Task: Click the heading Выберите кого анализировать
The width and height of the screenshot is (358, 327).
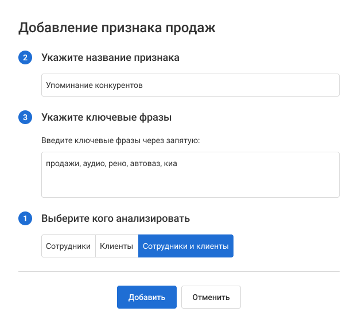Action: [115, 219]
